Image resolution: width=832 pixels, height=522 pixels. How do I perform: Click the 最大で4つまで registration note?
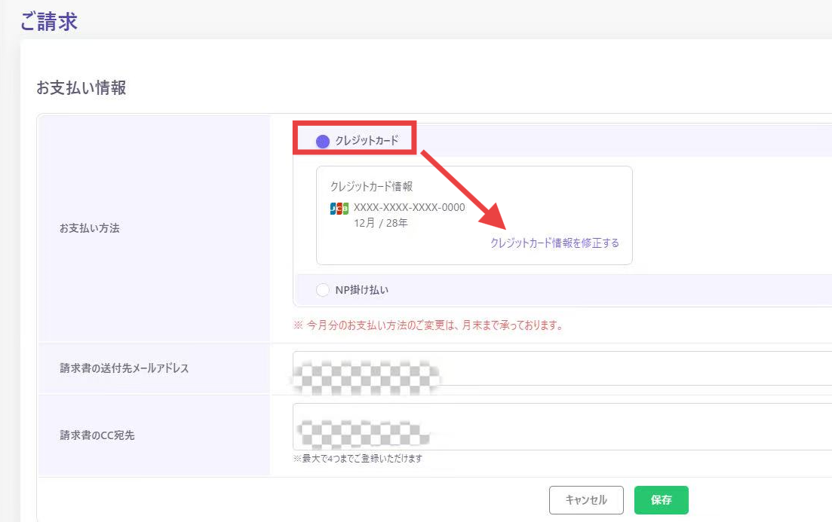pos(358,458)
